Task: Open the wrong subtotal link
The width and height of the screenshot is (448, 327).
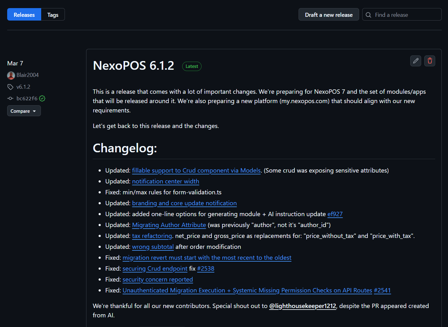Action: [x=153, y=247]
